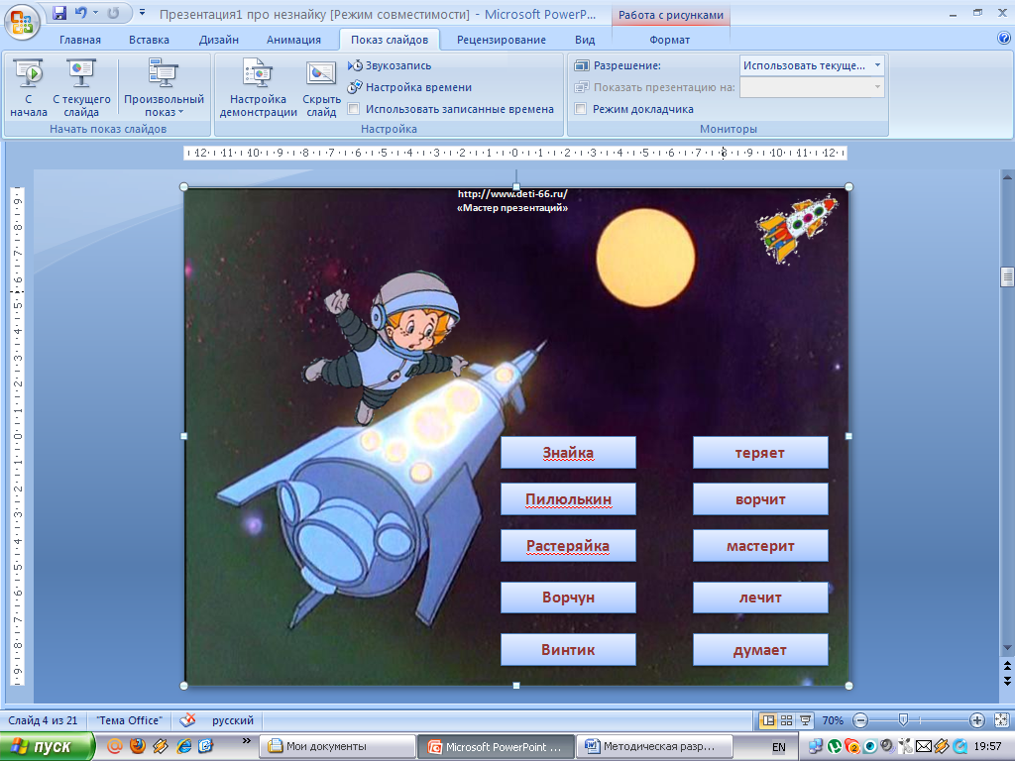The width and height of the screenshot is (1015, 761).
Task: Select the «Растеряйка» button on the slide
Action: [568, 546]
